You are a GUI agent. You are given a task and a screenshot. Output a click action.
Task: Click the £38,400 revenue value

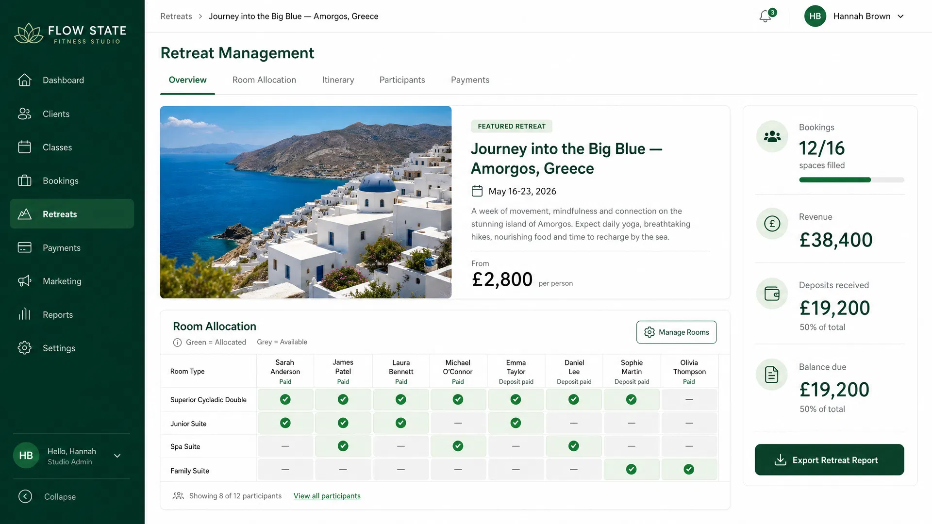coord(836,240)
